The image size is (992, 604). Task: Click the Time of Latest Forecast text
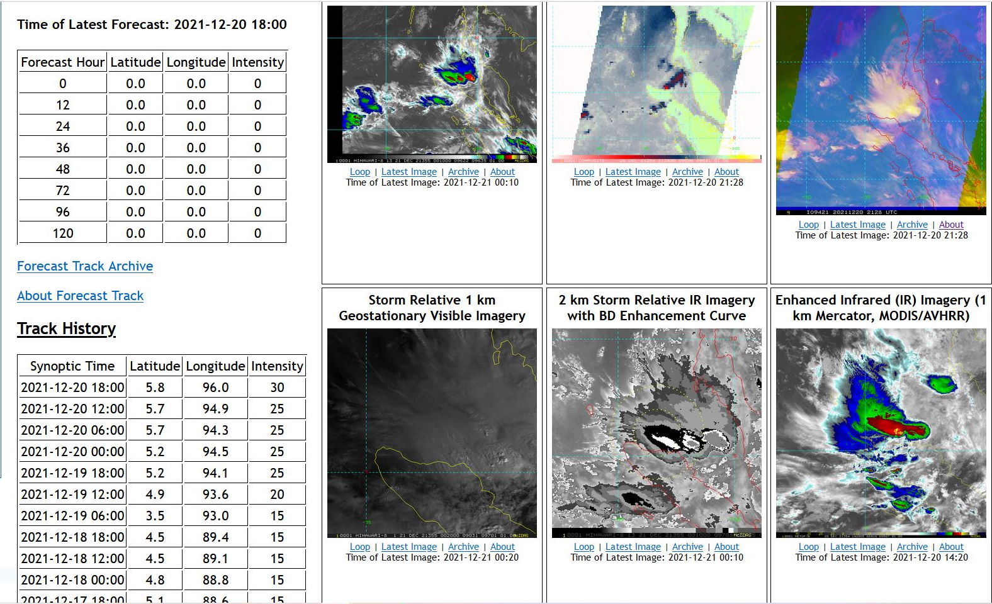(152, 25)
